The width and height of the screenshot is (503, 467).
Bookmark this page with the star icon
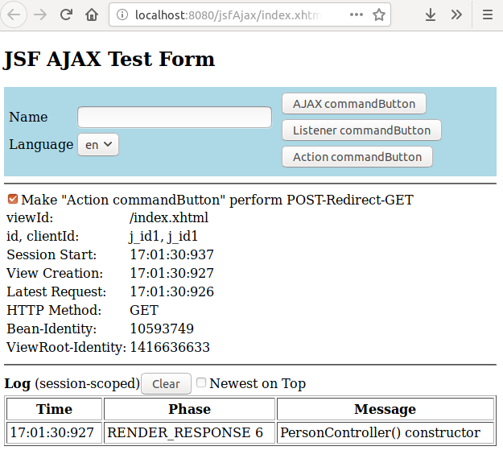(x=379, y=14)
